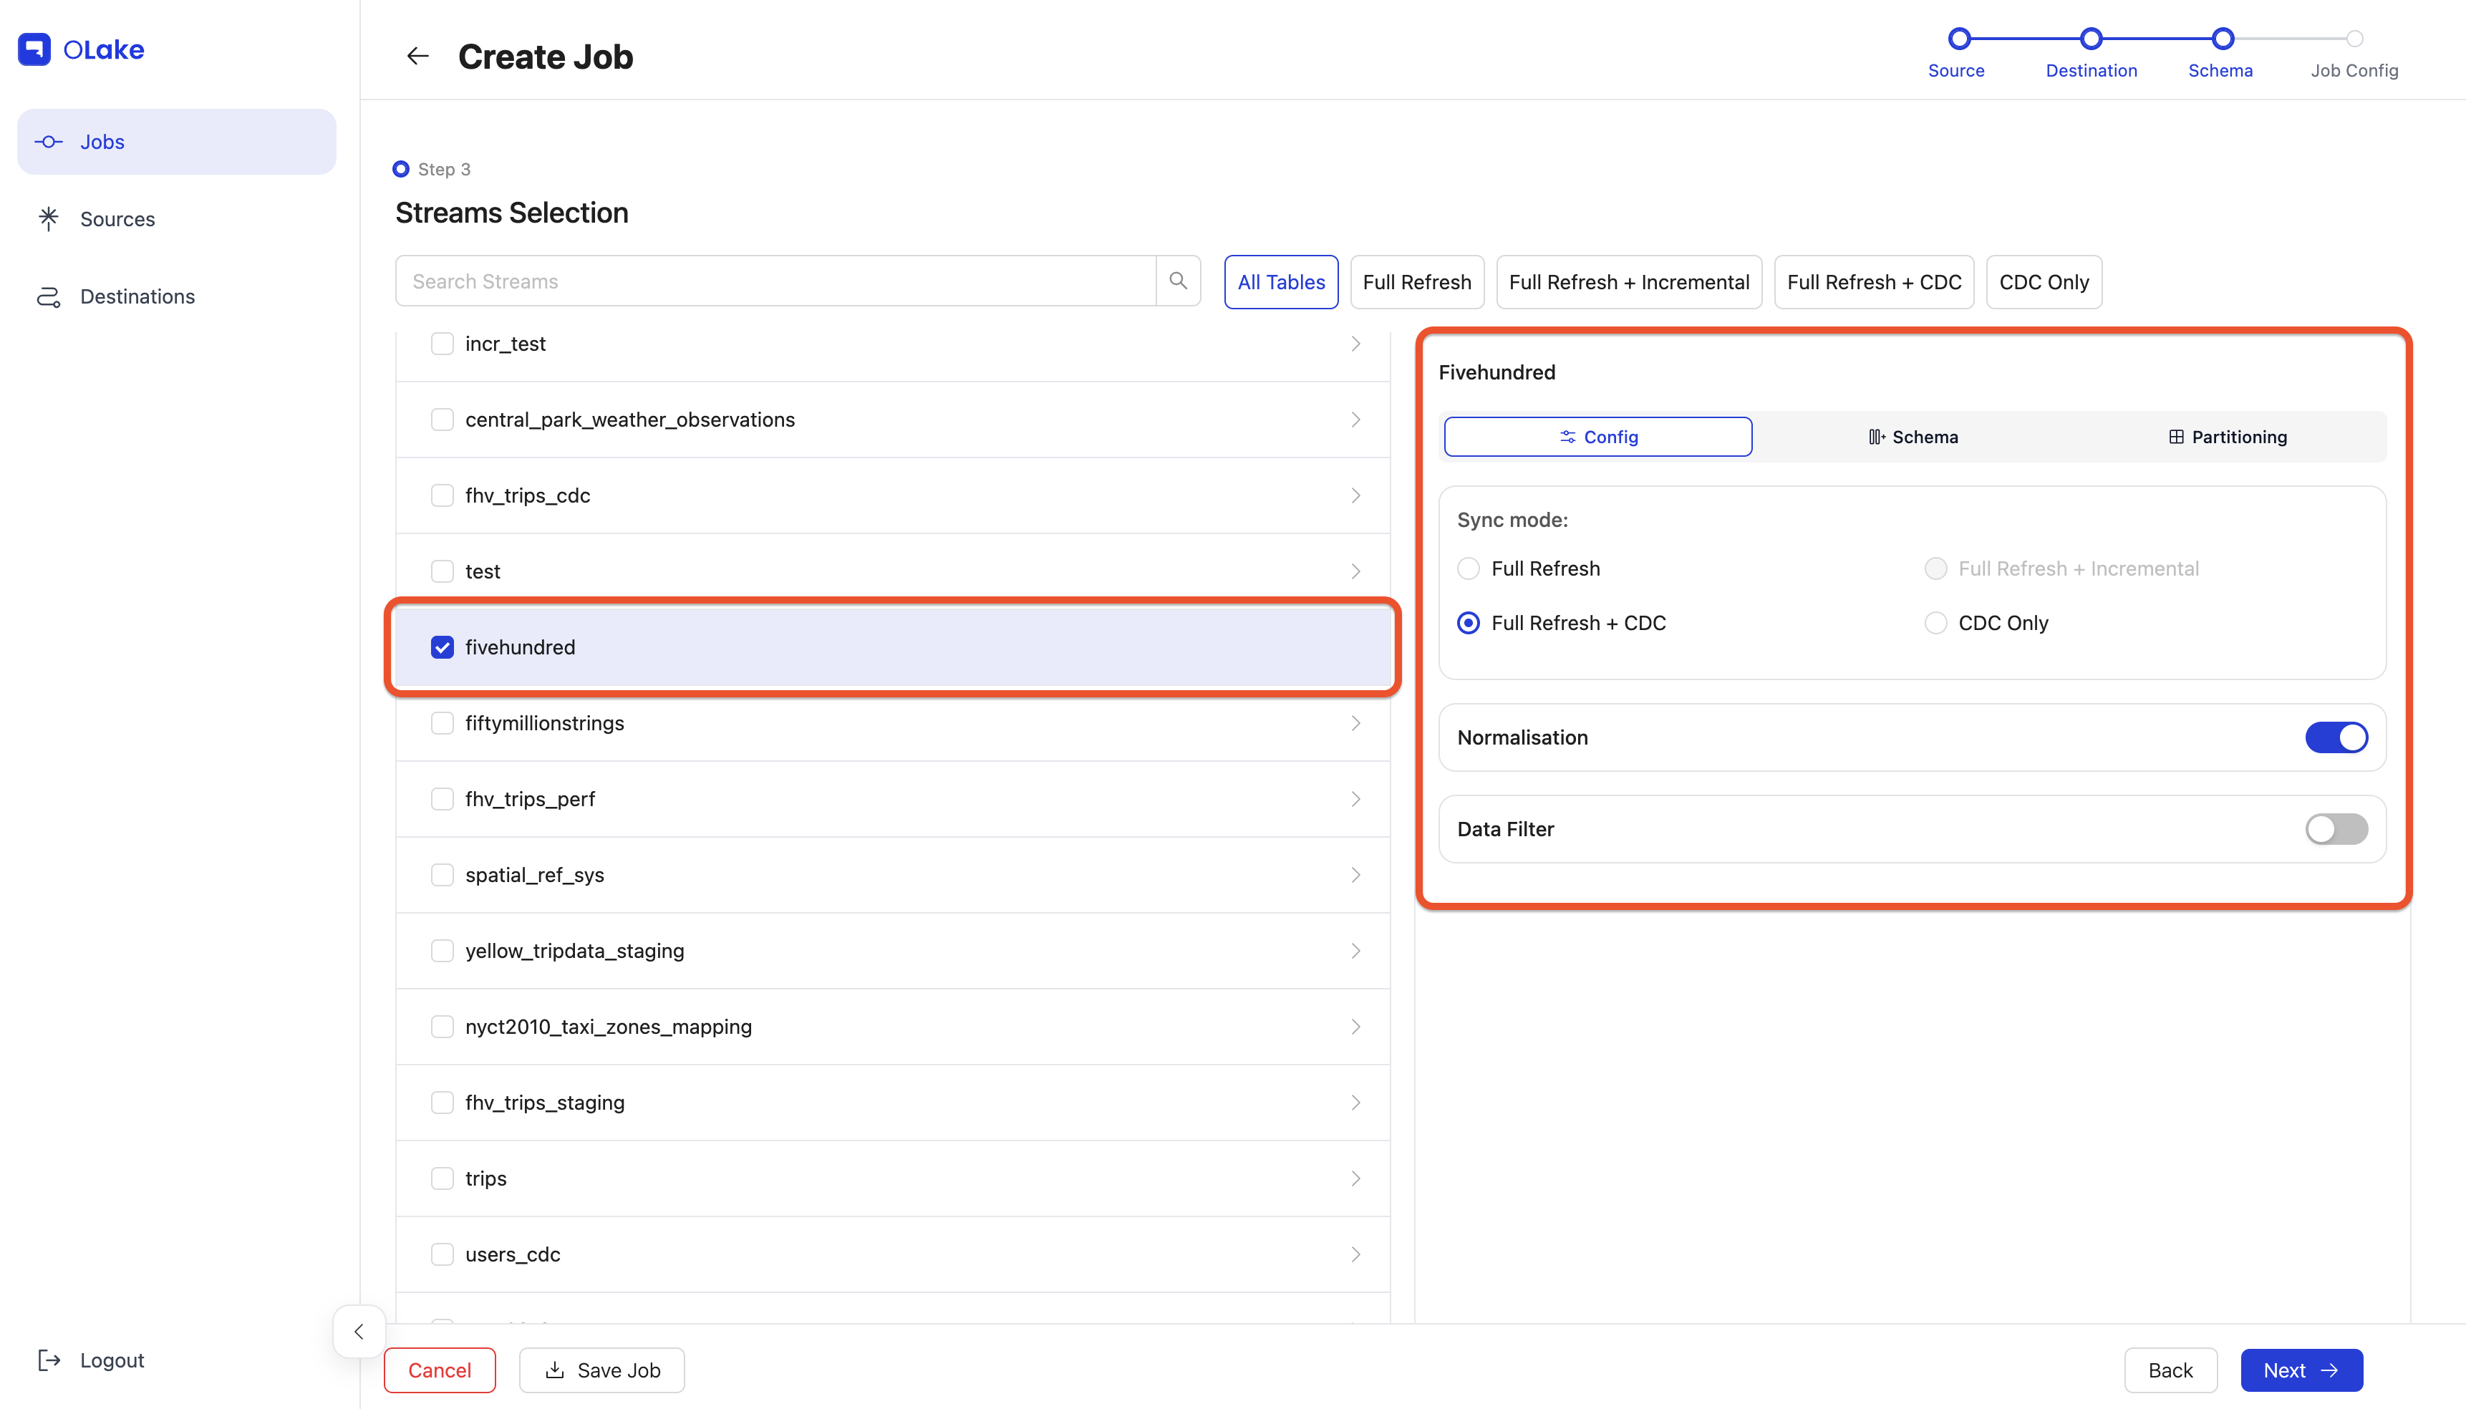Viewport: 2466px width, 1409px height.
Task: Expand the users_cdc chevron
Action: pos(1355,1254)
